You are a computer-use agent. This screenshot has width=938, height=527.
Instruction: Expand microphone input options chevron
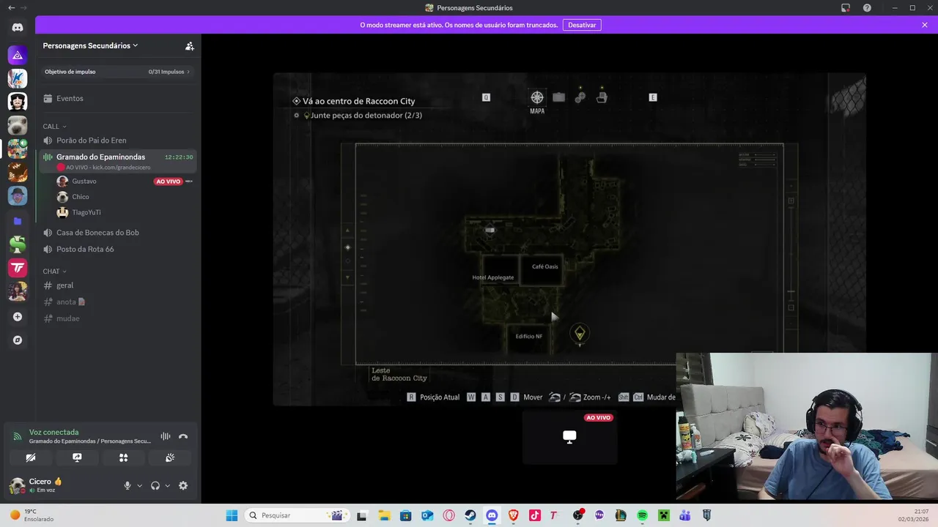(x=139, y=485)
